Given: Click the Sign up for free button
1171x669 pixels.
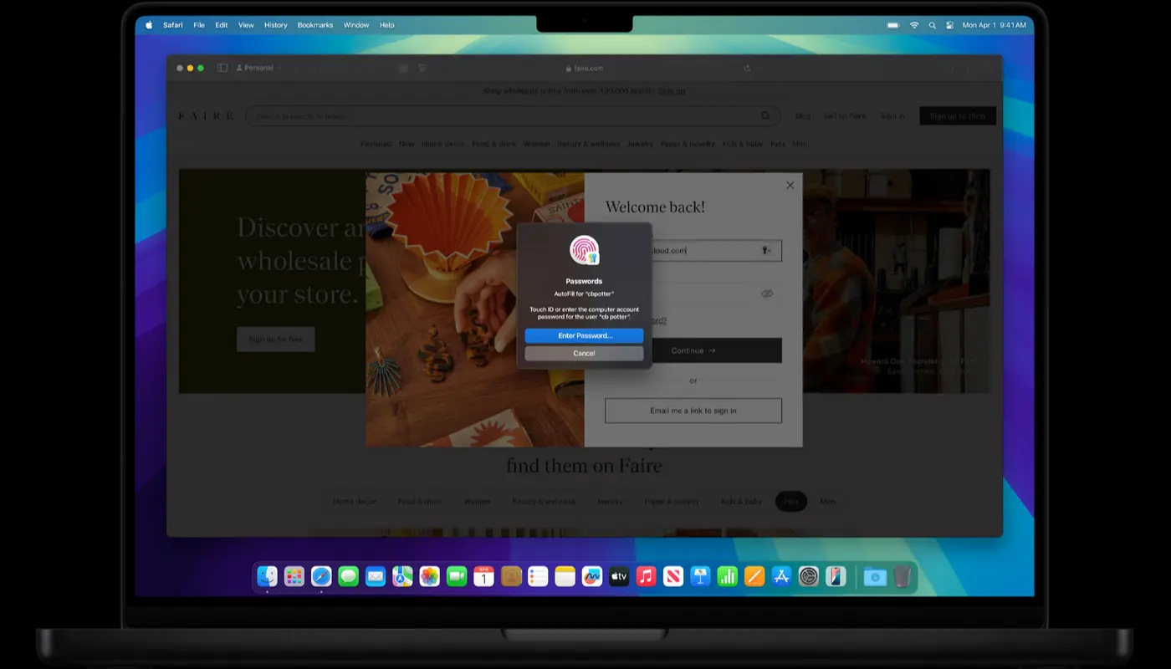Looking at the screenshot, I should [x=276, y=339].
